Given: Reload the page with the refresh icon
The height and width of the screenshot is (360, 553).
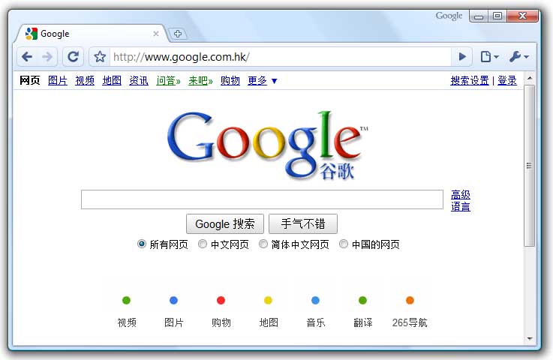Looking at the screenshot, I should tap(73, 56).
